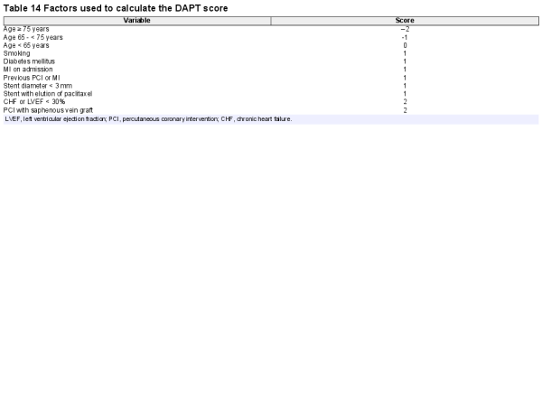This screenshot has height=394, width=542.
Task: Click the 'Previous PCI or MI' row label
Action: 32,78
